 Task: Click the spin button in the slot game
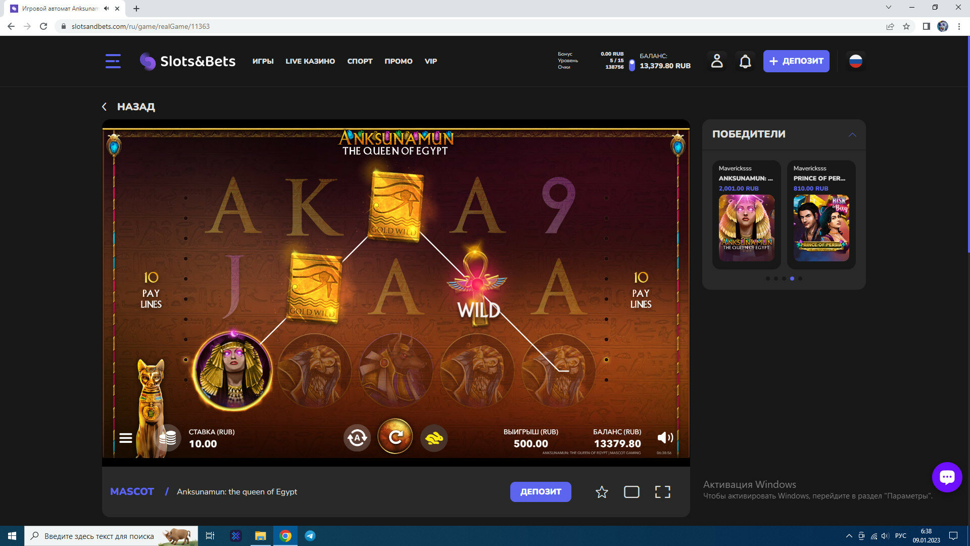pyautogui.click(x=395, y=437)
